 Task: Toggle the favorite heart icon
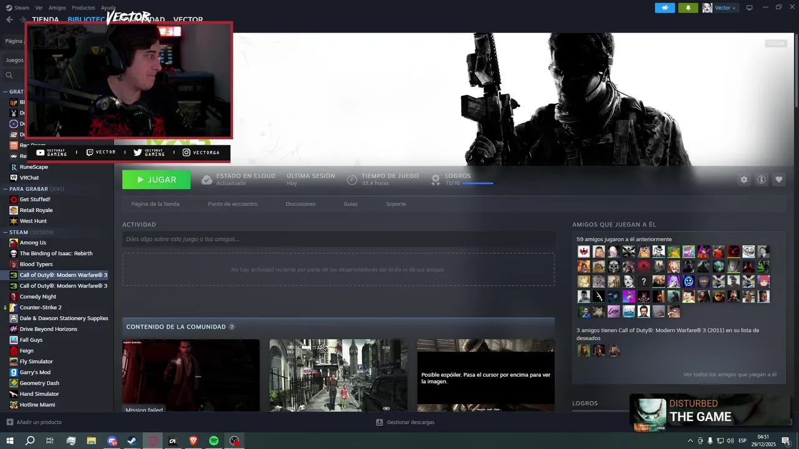point(779,180)
